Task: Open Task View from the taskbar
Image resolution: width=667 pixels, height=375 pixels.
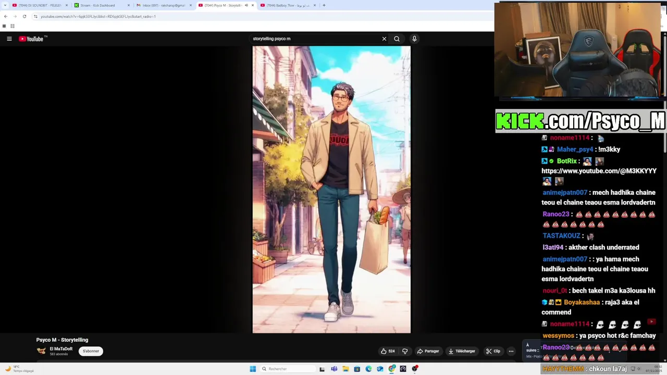Action: 322,369
